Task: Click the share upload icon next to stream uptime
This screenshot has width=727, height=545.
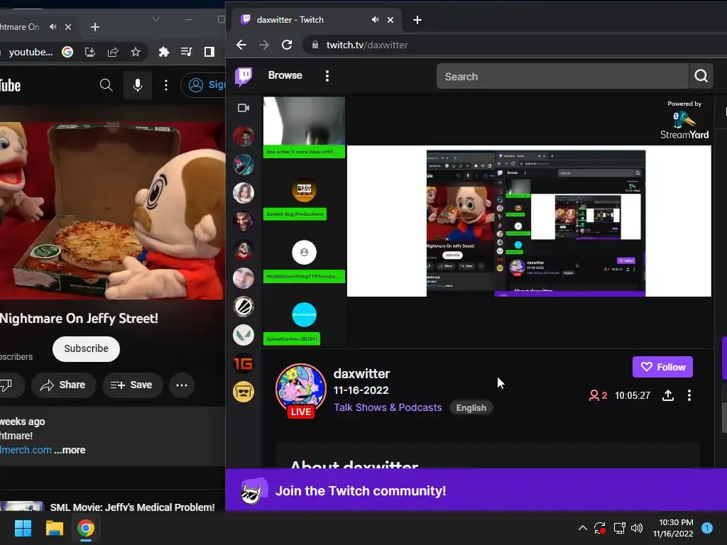Action: pos(667,395)
